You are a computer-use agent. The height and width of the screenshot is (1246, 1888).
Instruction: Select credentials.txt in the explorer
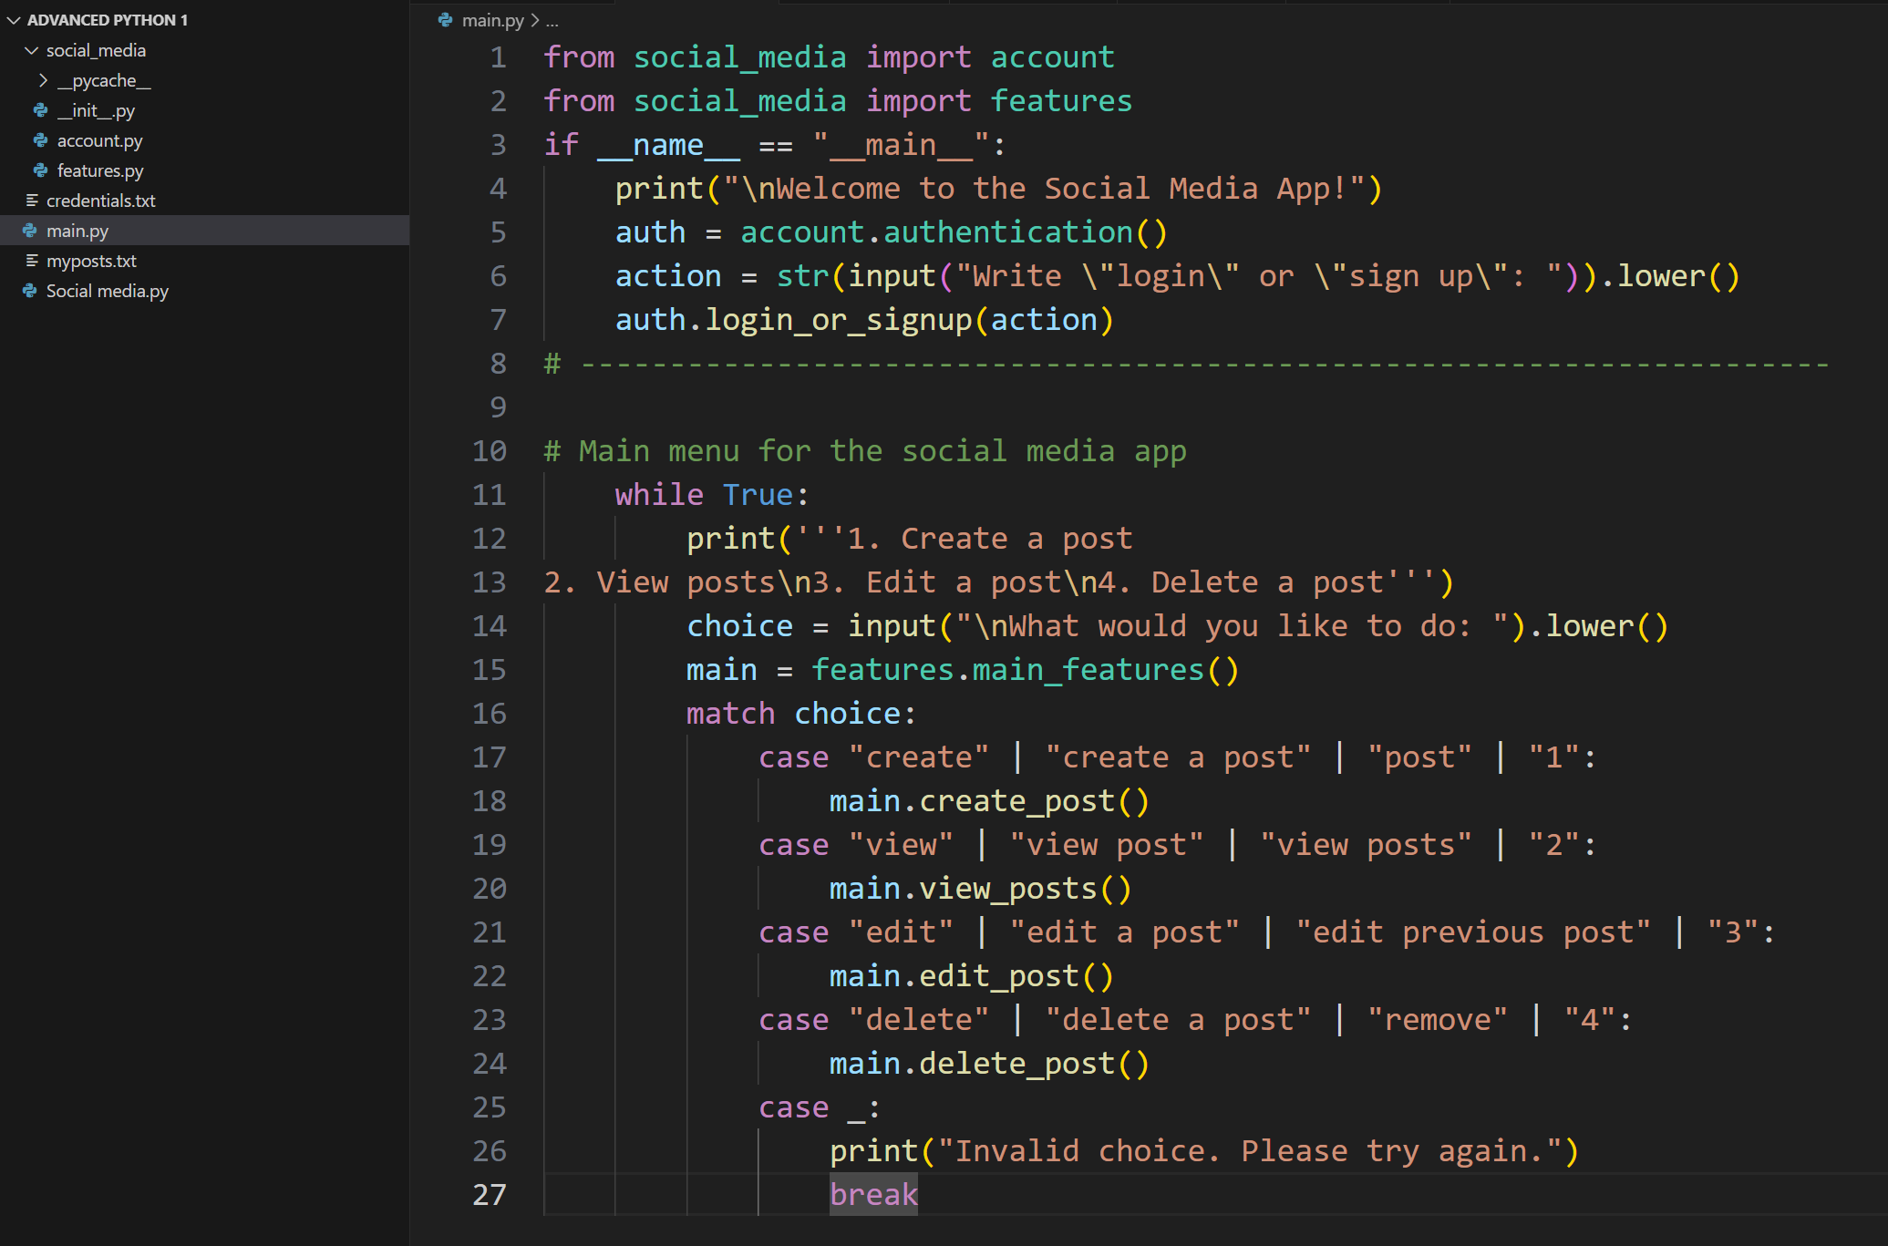pyautogui.click(x=100, y=201)
